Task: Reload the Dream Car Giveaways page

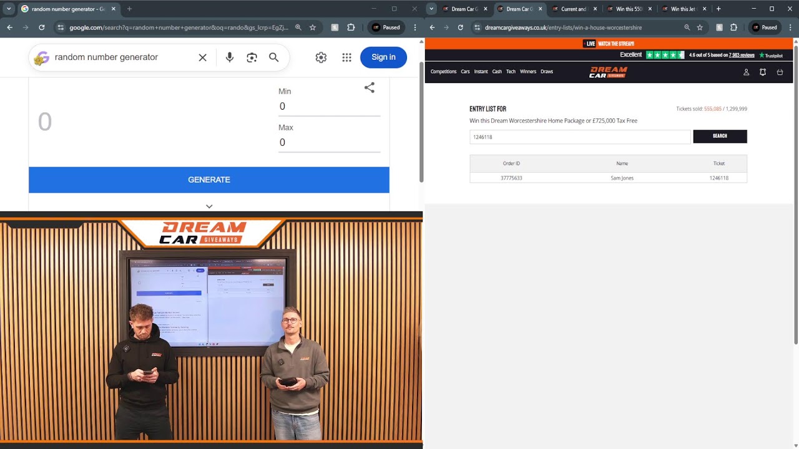Action: (461, 27)
